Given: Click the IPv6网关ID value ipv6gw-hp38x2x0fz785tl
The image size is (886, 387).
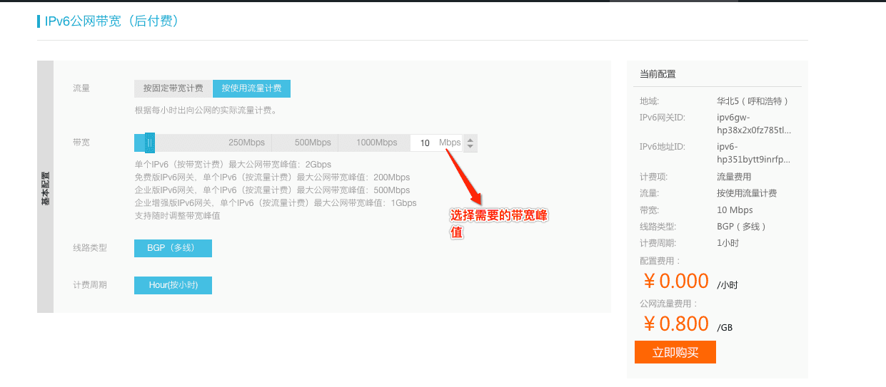Looking at the screenshot, I should [754, 124].
